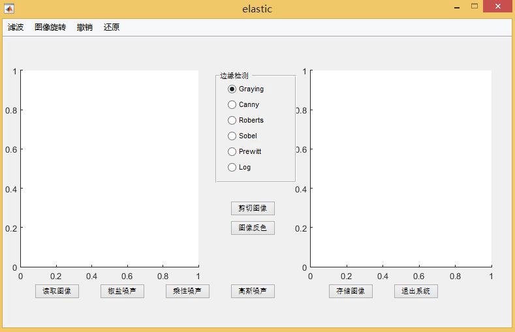
Task: Choose the Roberts radio button
Action: pyautogui.click(x=245, y=121)
